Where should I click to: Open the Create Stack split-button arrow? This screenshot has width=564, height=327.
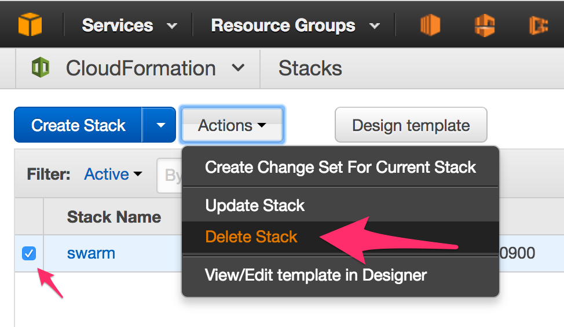pyautogui.click(x=159, y=125)
